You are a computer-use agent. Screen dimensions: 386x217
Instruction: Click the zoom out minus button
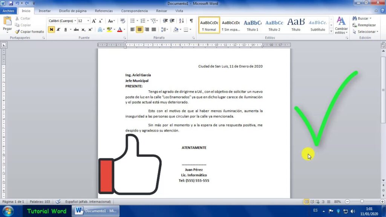347,202
